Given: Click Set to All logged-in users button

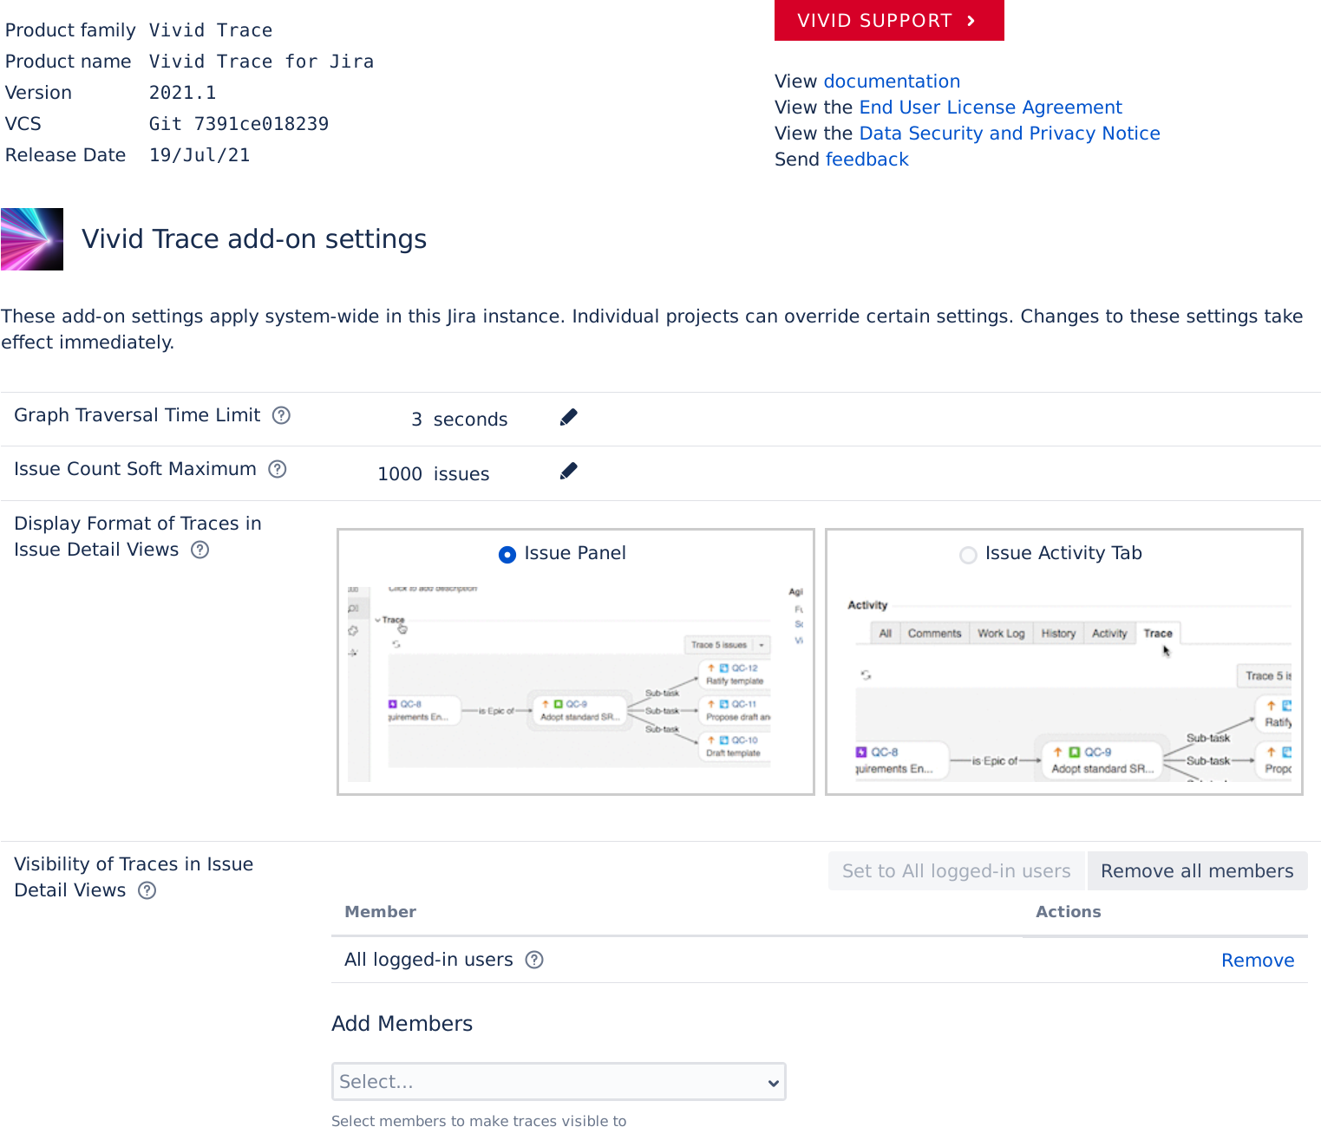Looking at the screenshot, I should click(956, 871).
